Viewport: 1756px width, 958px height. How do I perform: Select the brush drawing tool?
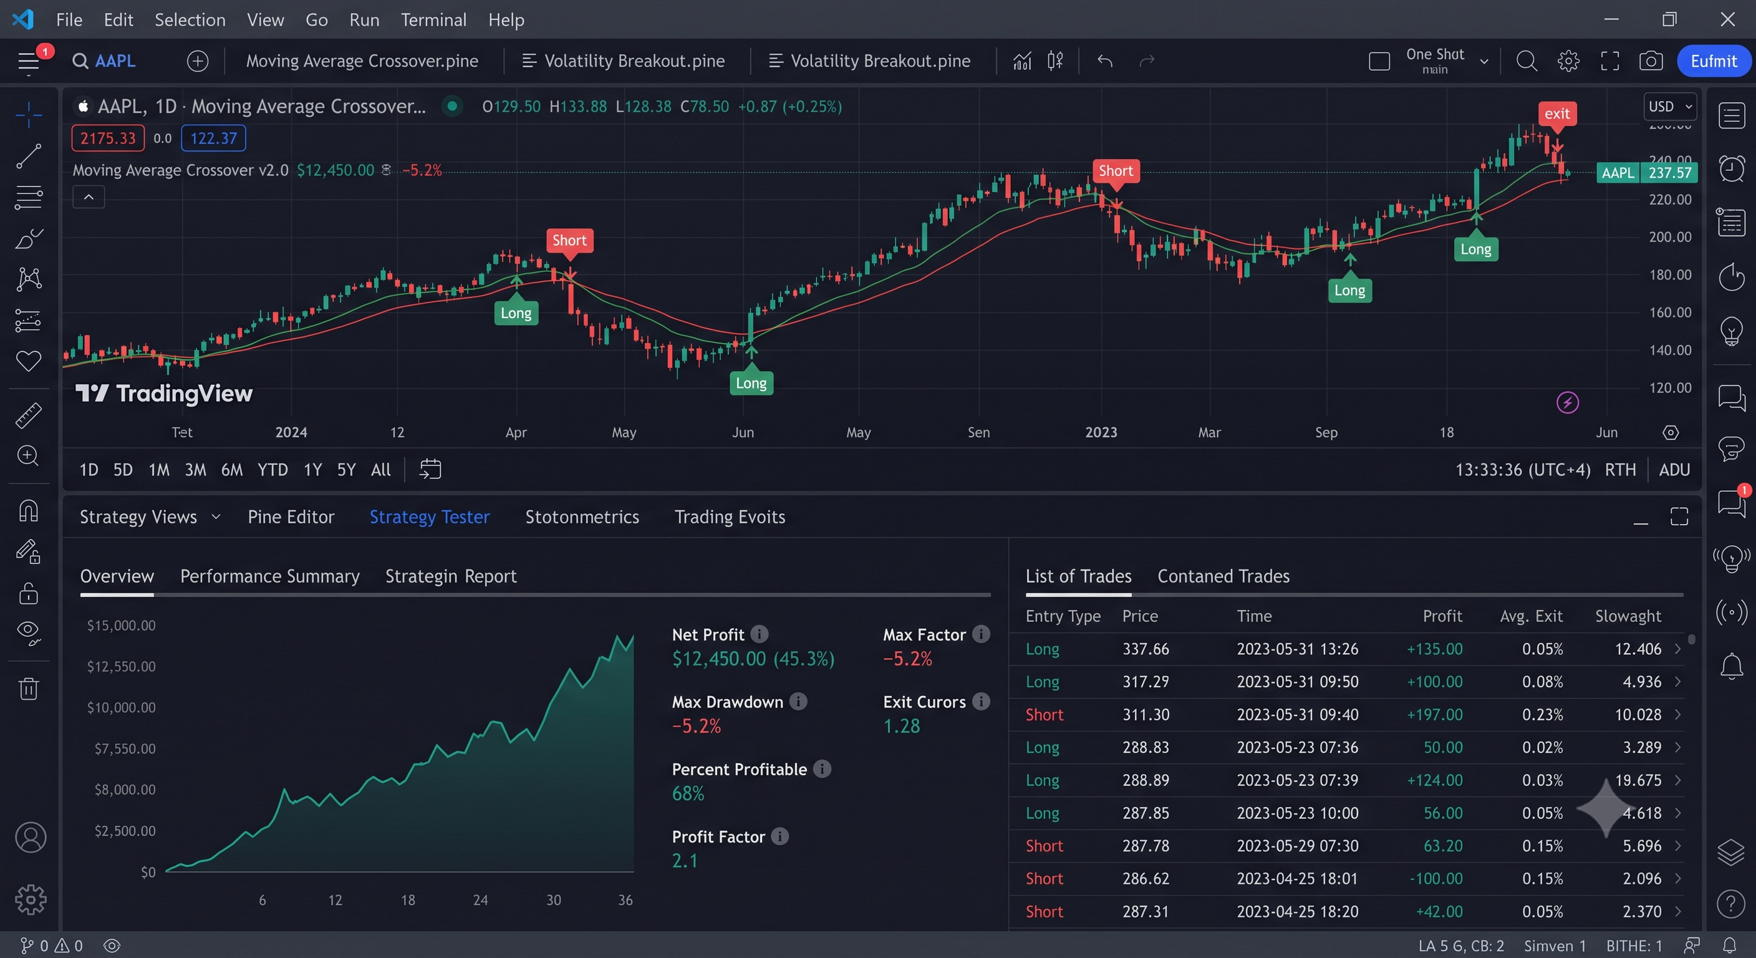[29, 238]
